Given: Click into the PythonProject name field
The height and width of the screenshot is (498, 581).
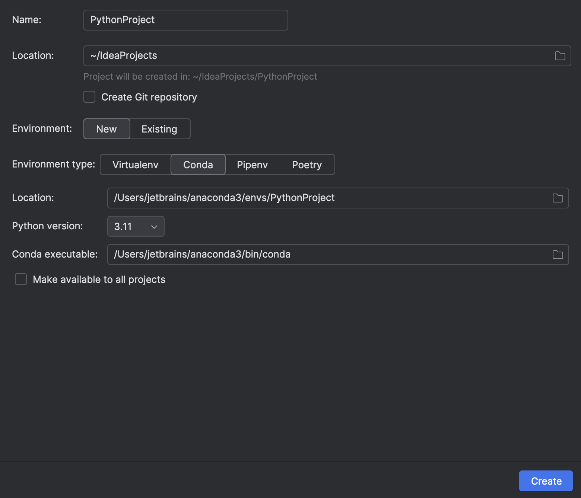Looking at the screenshot, I should (185, 20).
